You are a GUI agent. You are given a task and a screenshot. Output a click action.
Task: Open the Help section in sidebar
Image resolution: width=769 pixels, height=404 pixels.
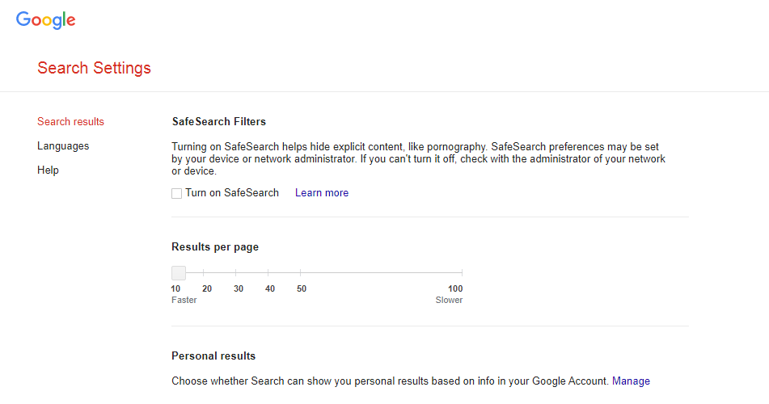point(48,170)
